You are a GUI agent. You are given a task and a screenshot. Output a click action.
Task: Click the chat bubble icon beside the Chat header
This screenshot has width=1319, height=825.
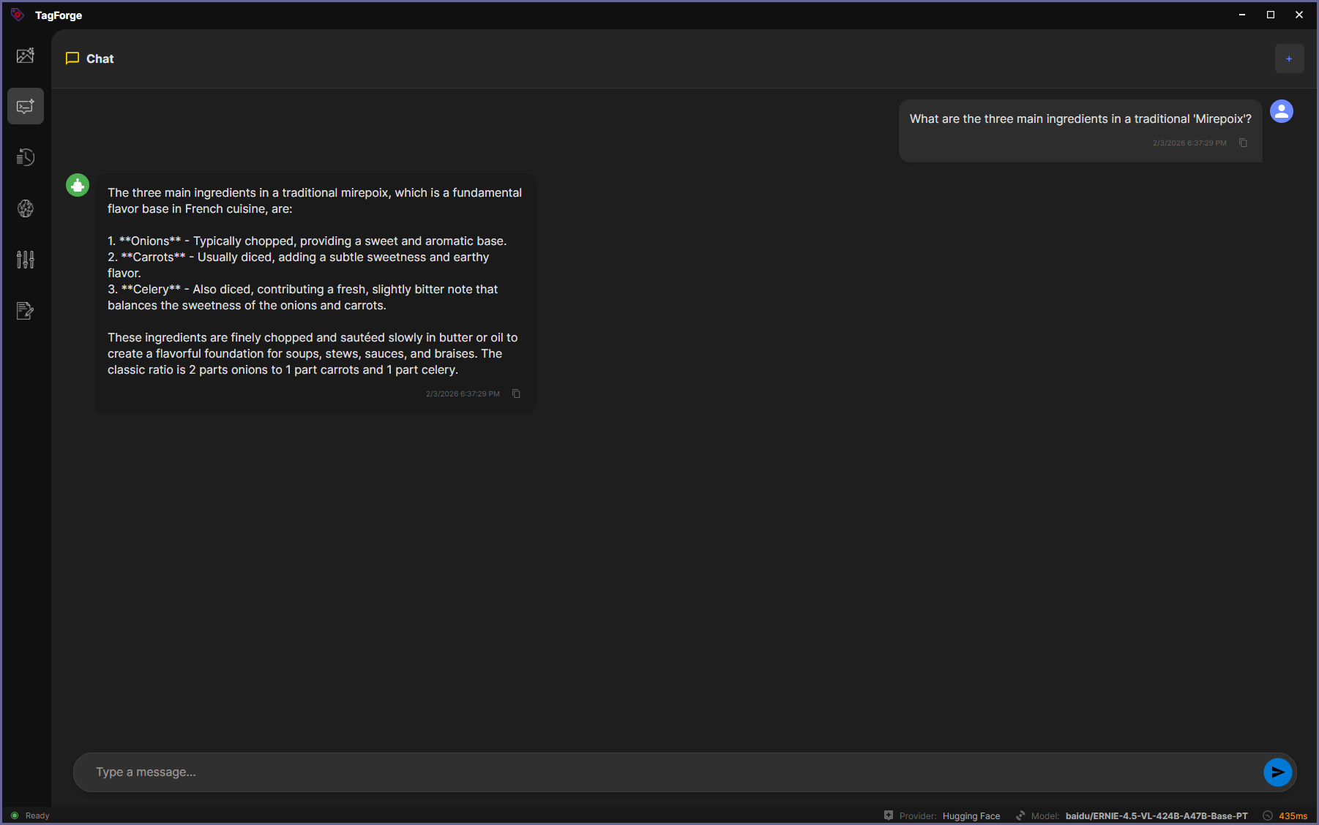tap(72, 59)
